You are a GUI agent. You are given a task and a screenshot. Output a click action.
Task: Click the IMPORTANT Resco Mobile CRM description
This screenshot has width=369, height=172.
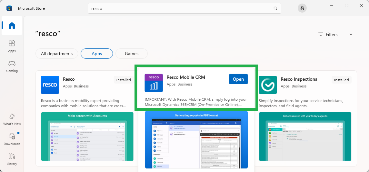coord(196,102)
